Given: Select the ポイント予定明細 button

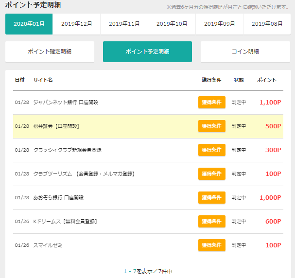Looking at the screenshot, I should [148, 52].
